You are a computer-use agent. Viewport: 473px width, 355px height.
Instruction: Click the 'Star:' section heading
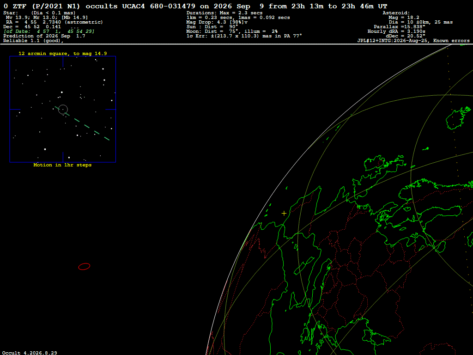click(11, 13)
